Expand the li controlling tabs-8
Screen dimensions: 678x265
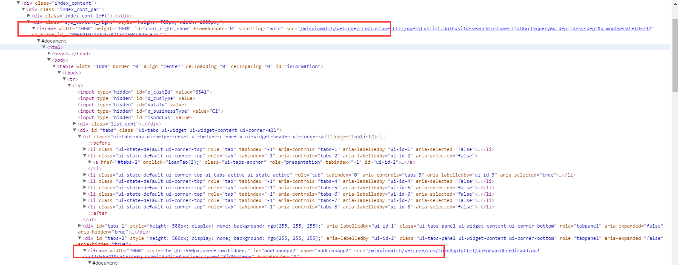[x=85, y=207]
